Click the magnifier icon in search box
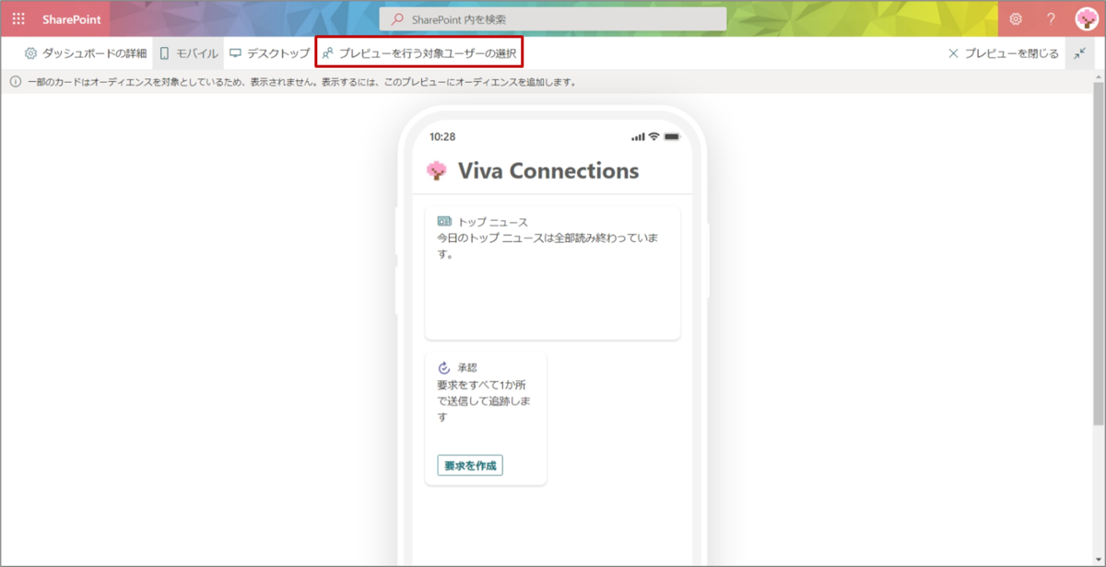This screenshot has width=1106, height=567. tap(398, 18)
